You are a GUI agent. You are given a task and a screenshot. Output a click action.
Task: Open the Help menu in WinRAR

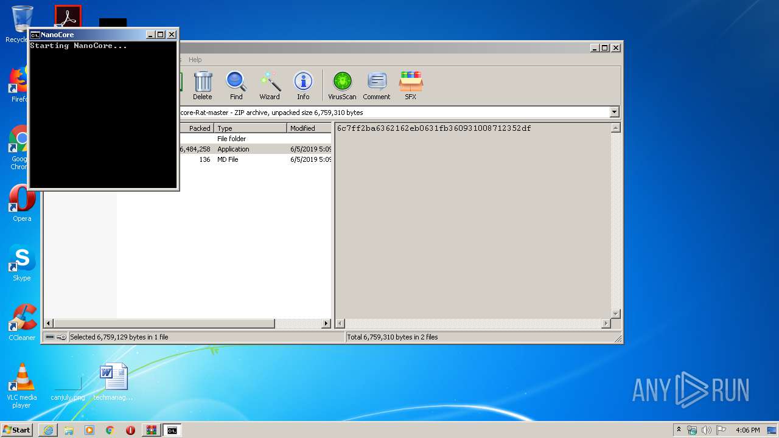tap(195, 60)
